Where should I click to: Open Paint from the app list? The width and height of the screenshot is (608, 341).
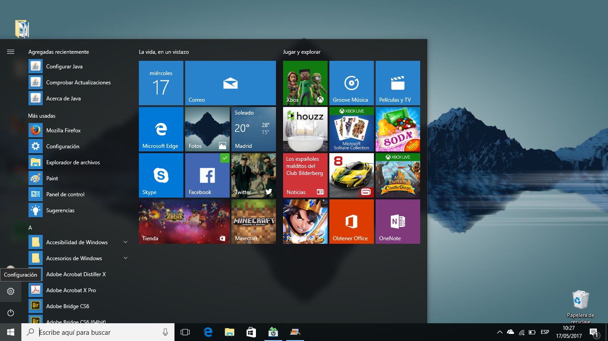pos(52,178)
